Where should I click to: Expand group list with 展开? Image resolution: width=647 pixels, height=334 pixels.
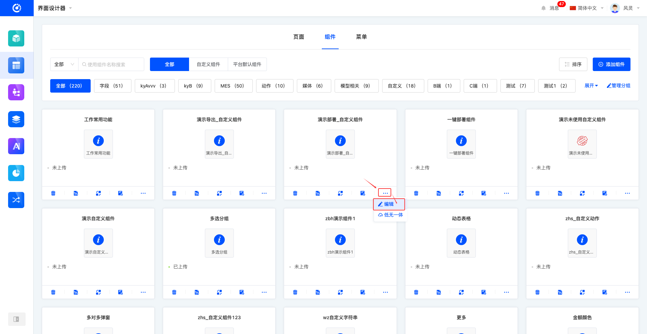tap(591, 86)
